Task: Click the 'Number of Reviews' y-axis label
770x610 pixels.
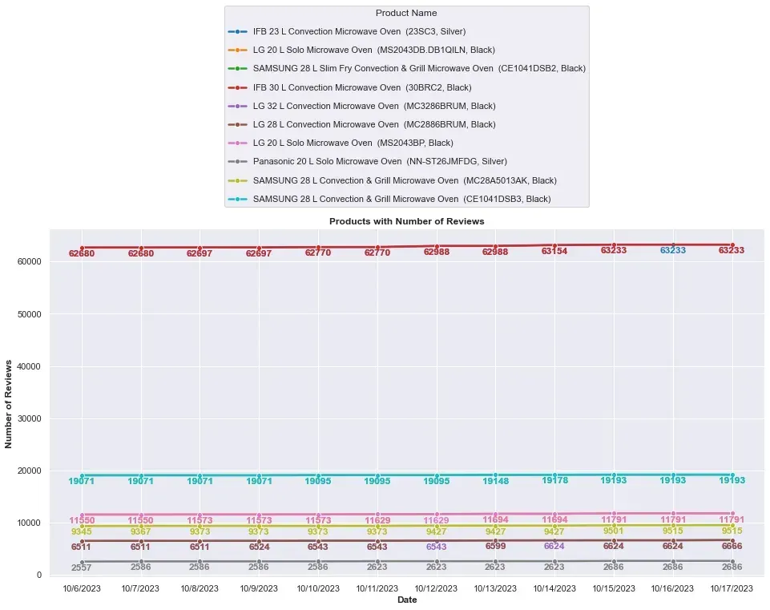Action: (x=8, y=404)
